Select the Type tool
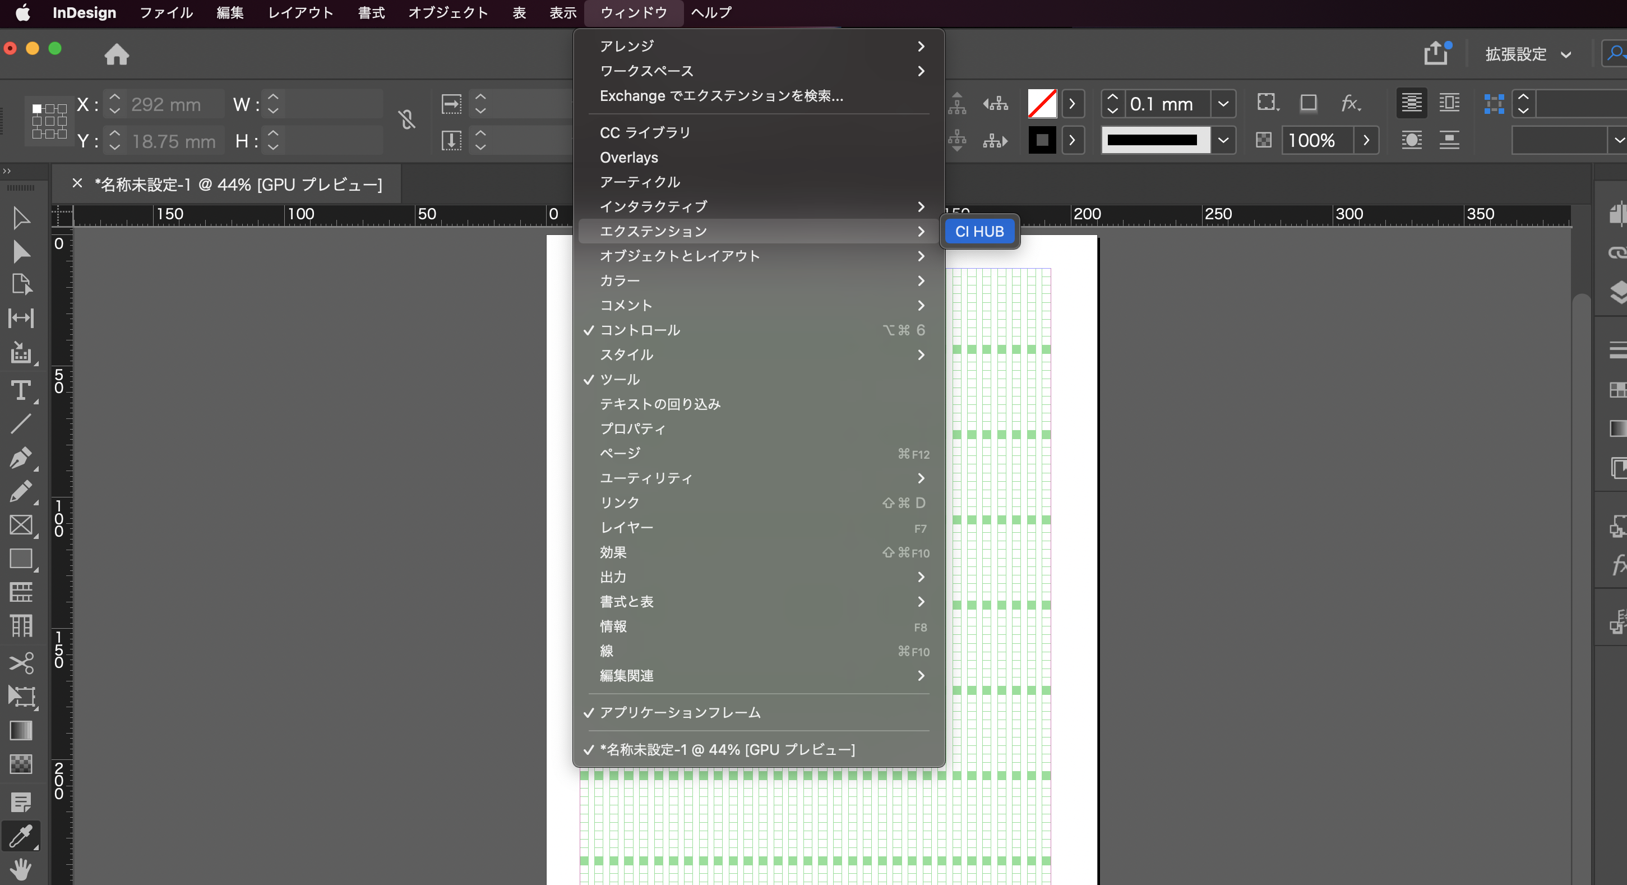This screenshot has height=885, width=1627. pos(21,390)
